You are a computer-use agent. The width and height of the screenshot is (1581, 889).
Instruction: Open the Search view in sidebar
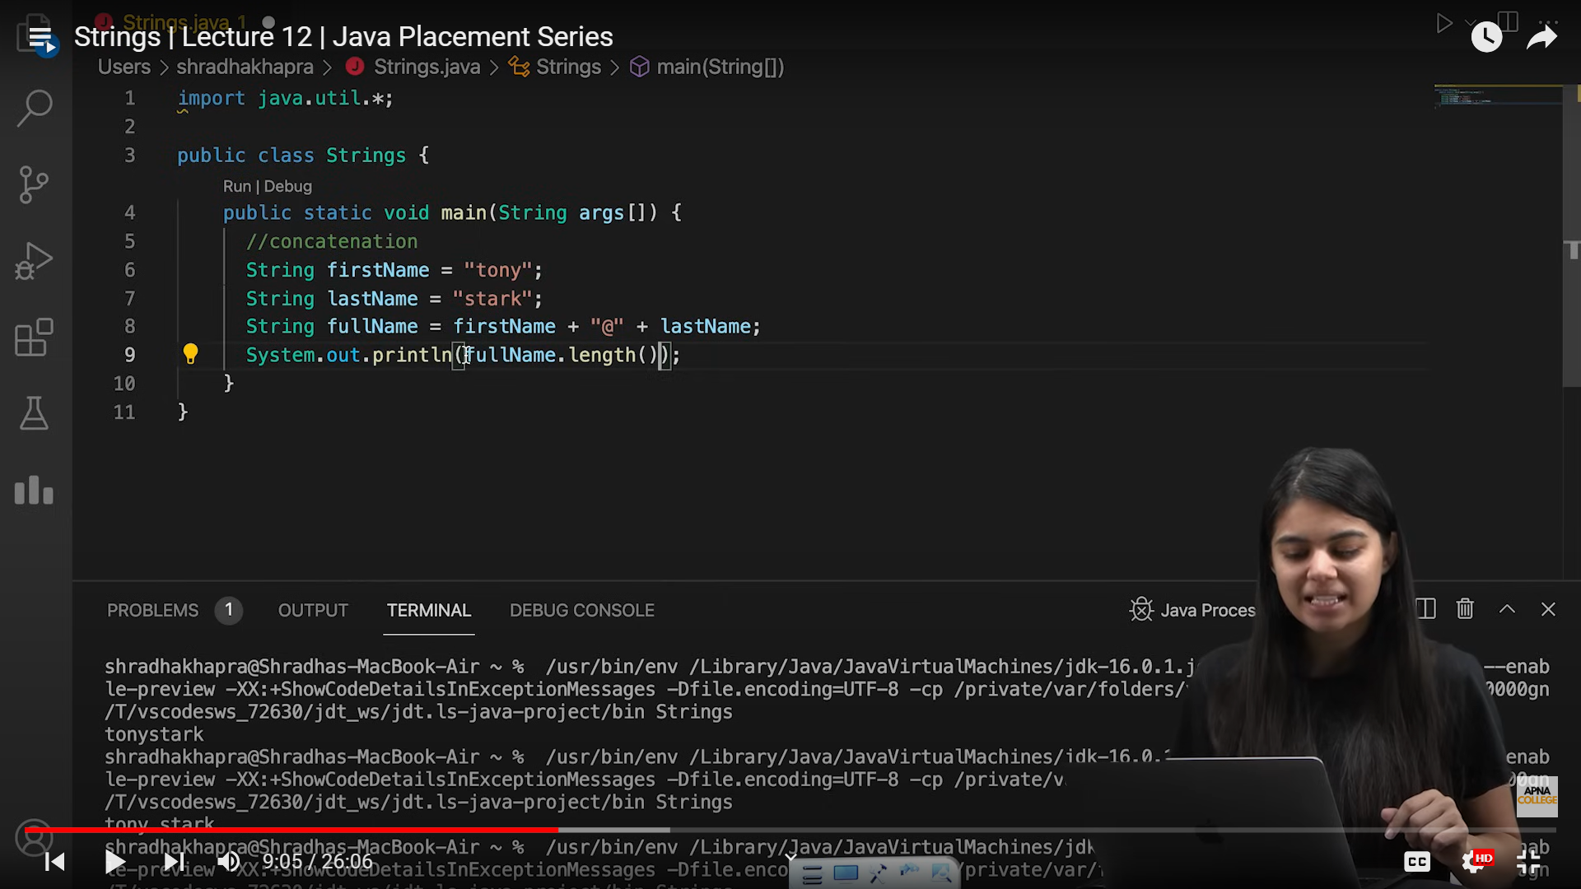pyautogui.click(x=35, y=108)
